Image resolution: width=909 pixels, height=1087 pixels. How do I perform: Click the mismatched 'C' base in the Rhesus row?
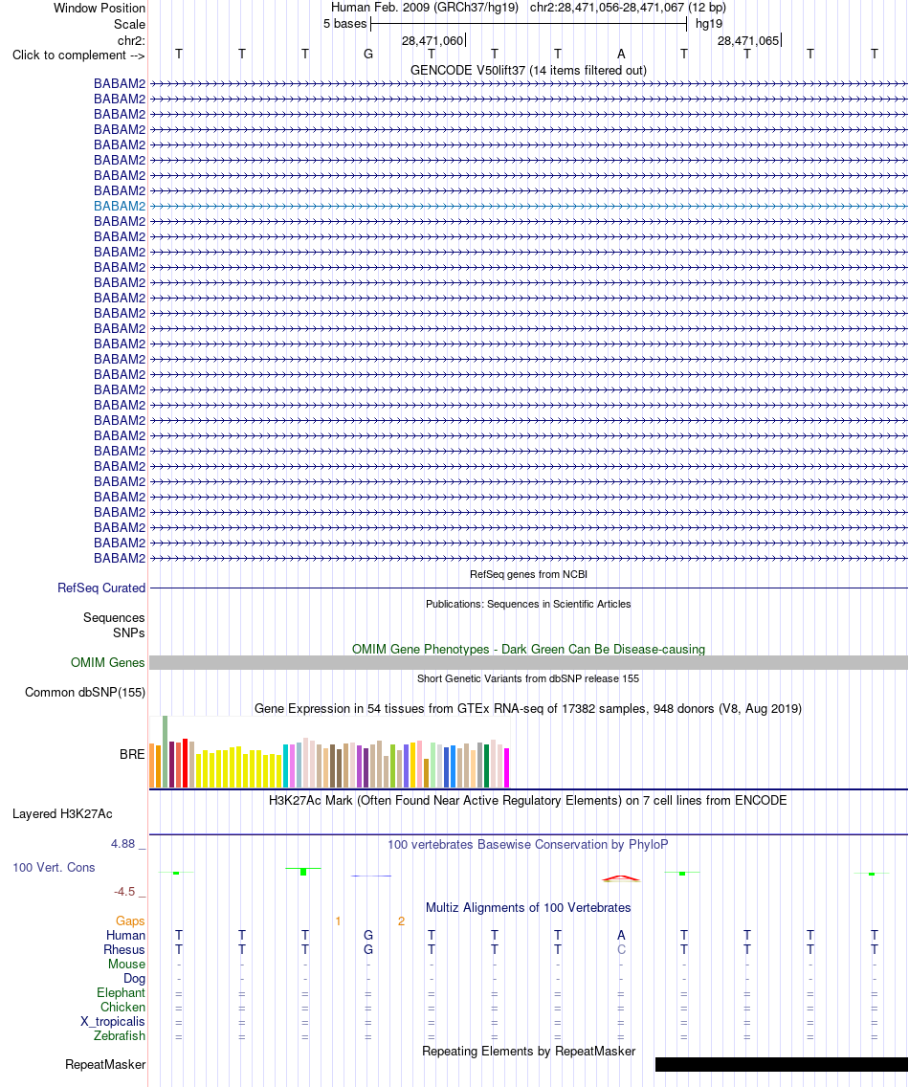[x=621, y=950]
